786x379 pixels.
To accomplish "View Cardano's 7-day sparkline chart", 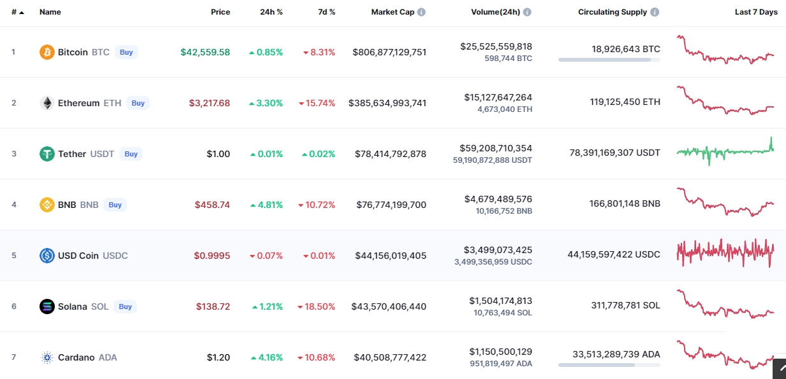I will [x=725, y=355].
